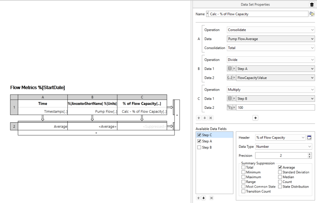The width and height of the screenshot is (317, 203).
Task: Open Data Type Number dropdown
Action: [283, 146]
